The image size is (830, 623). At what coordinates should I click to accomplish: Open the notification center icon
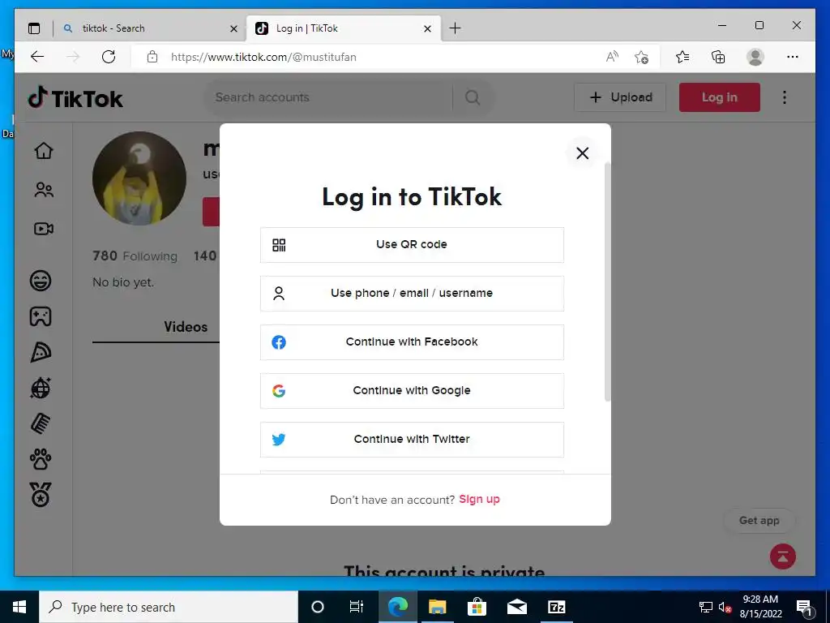(x=805, y=607)
